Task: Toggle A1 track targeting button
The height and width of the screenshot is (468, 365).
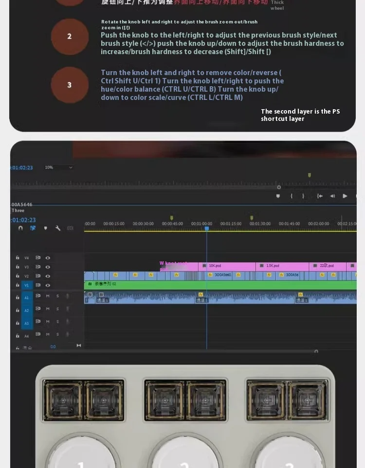Action: coord(27,297)
